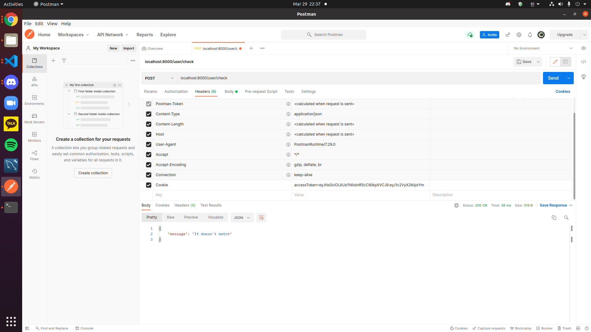This screenshot has width=591, height=332.
Task: Send the request
Action: point(553,78)
